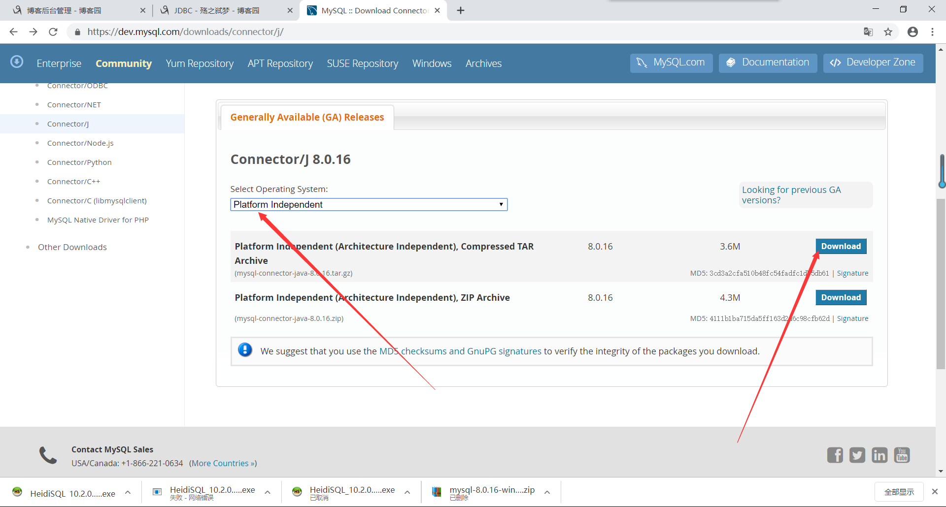
Task: Open Connector/J in the sidebar
Action: (x=68, y=124)
